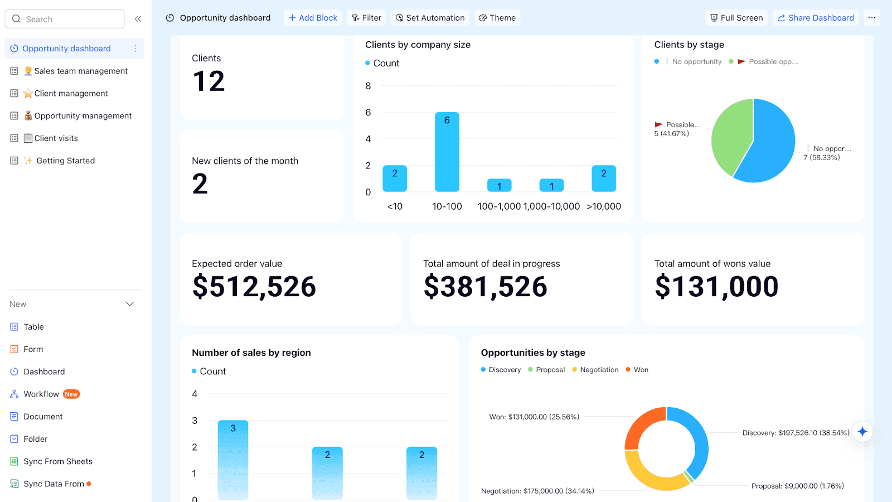Open the Theme settings
892x502 pixels.
pyautogui.click(x=497, y=18)
